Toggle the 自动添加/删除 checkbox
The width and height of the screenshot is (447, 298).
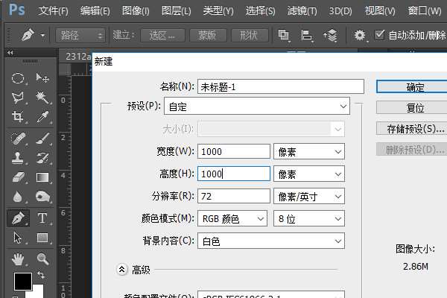coord(379,35)
